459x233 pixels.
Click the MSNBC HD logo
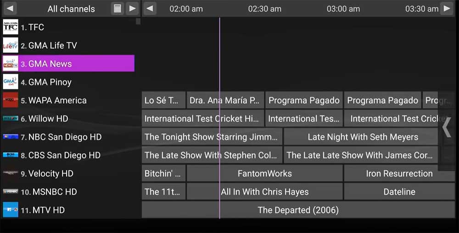coord(11,191)
